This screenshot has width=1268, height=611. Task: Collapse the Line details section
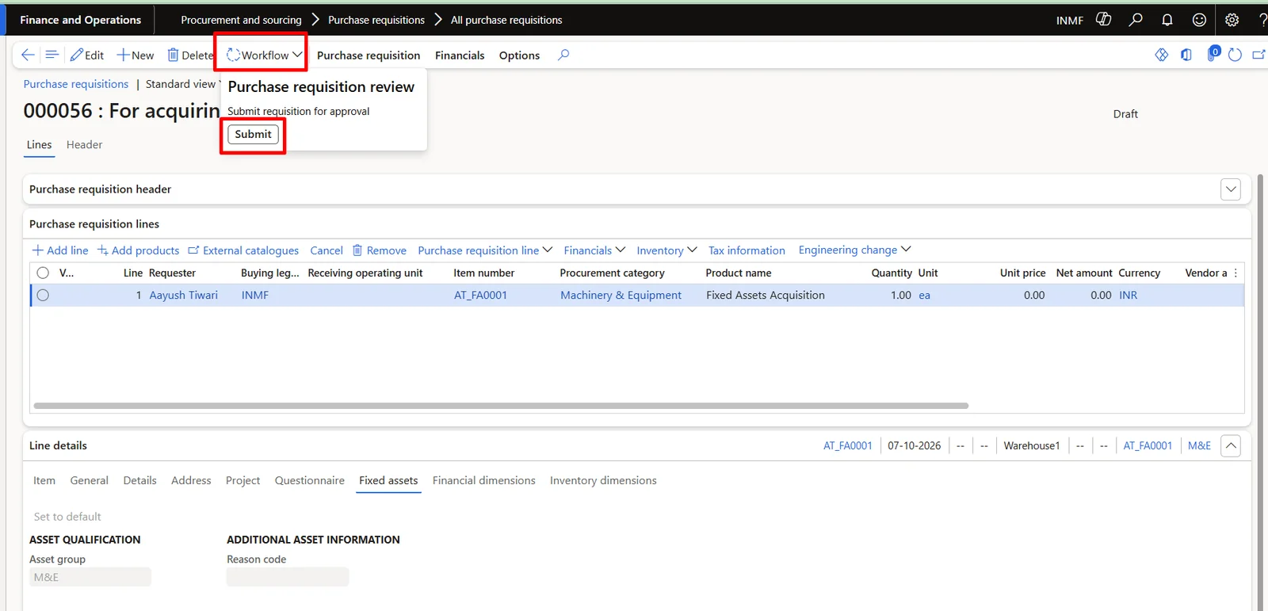(x=1231, y=445)
